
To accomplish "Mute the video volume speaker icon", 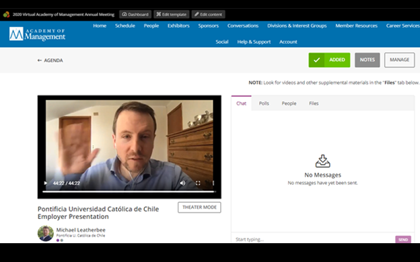I will point(182,183).
